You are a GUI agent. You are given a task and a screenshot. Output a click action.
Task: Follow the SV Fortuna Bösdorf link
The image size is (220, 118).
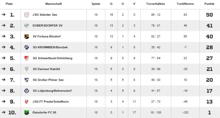pyautogui.click(x=47, y=37)
